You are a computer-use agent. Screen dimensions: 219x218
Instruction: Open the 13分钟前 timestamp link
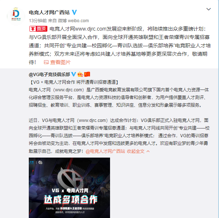pyautogui.click(x=38, y=21)
